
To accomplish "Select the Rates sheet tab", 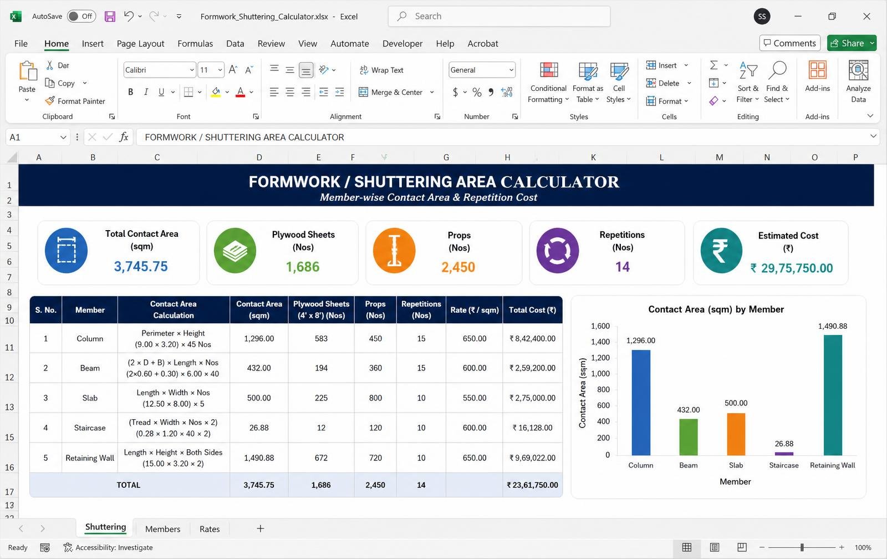I will [x=210, y=529].
